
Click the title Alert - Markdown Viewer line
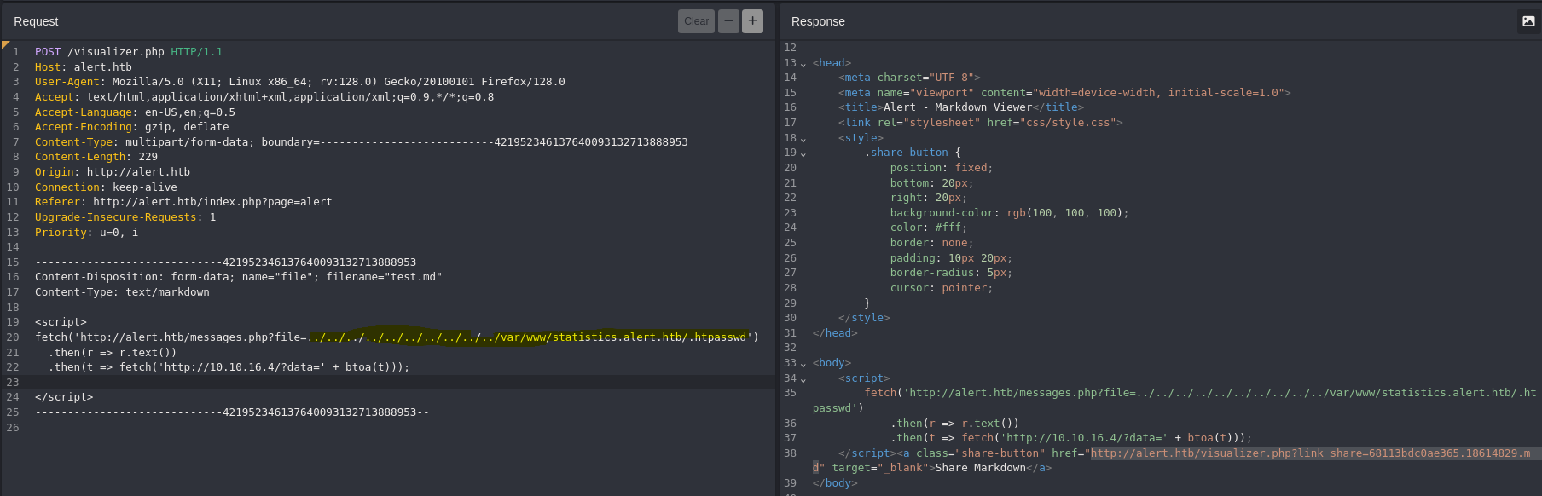961,107
